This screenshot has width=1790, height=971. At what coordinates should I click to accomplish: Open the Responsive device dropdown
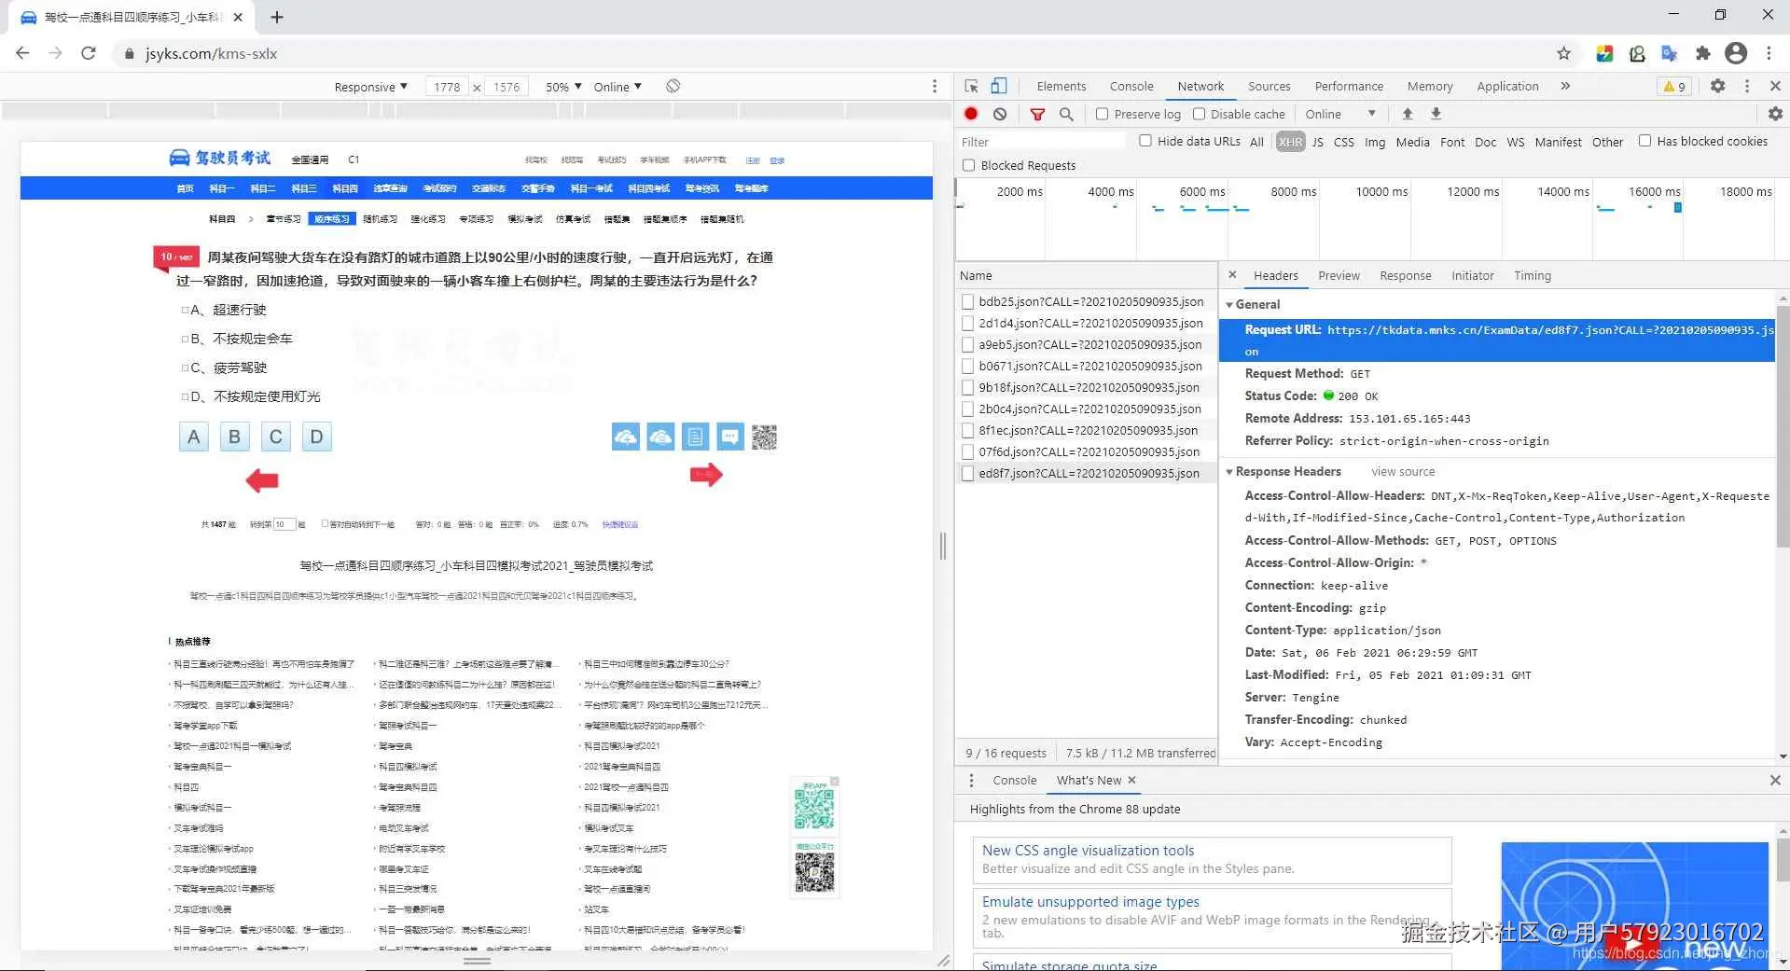tap(370, 87)
